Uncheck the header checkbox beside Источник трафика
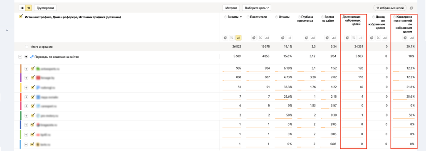Viewport: 426px width, 151px height. [x=21, y=17]
